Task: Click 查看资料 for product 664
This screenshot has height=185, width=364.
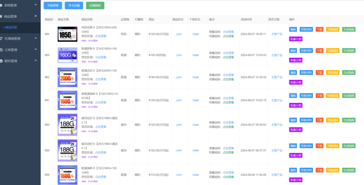Action: point(306,30)
